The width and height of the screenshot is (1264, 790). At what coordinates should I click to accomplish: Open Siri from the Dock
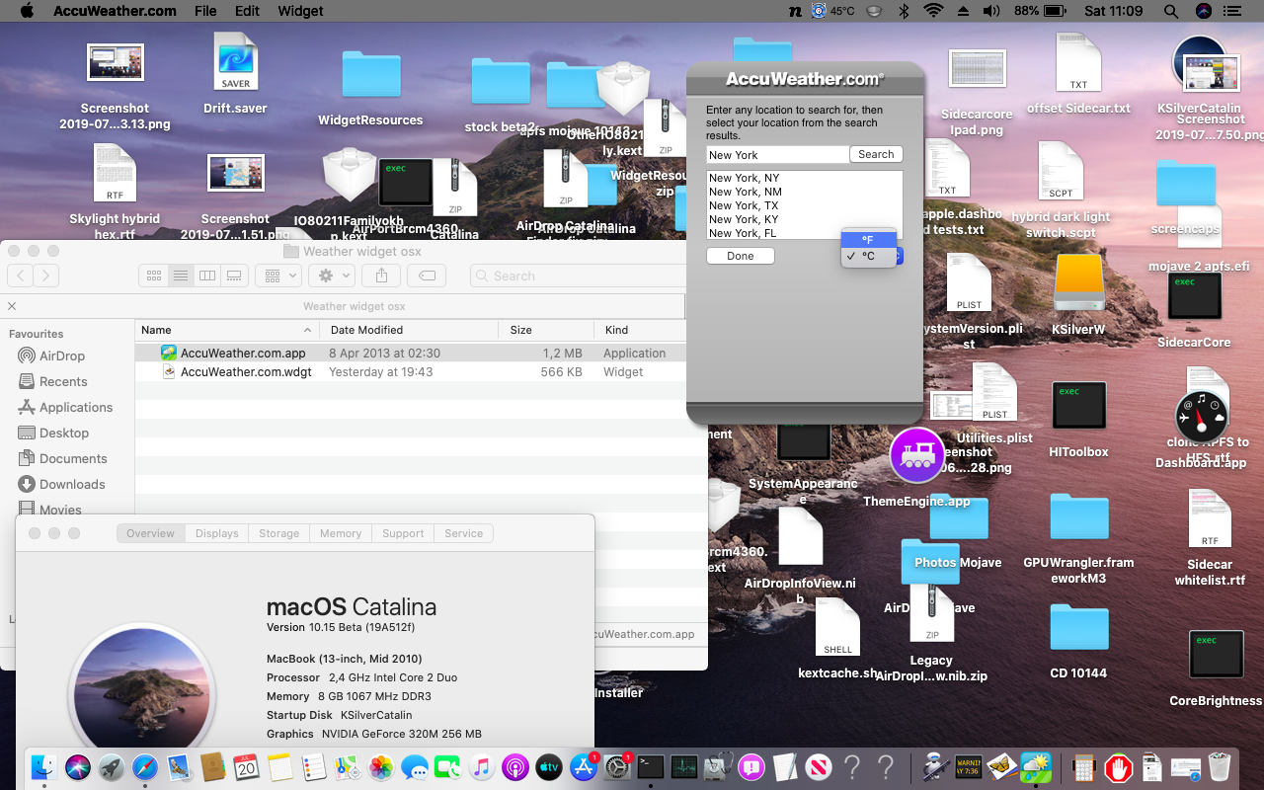(78, 766)
